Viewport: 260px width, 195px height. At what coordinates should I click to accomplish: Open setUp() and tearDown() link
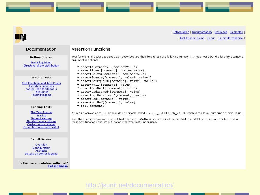click(41, 89)
